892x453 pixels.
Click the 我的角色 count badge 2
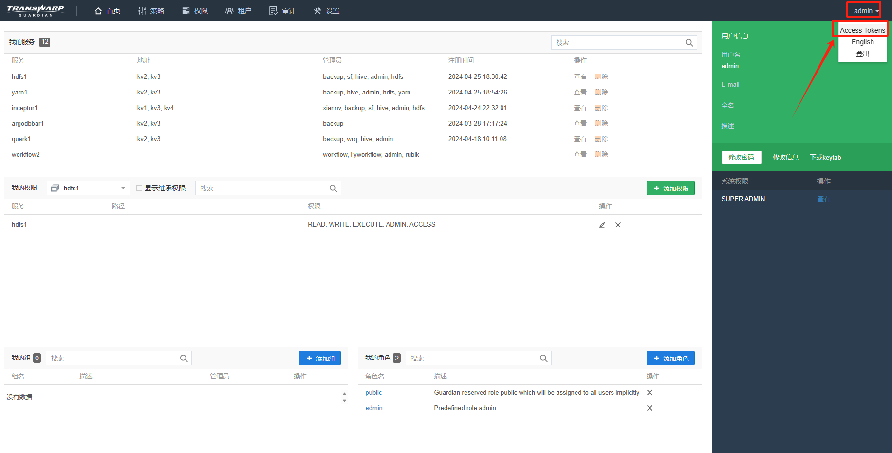[x=397, y=358]
